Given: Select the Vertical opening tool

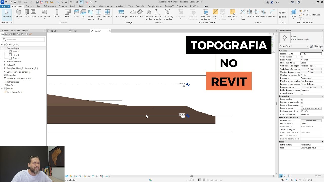Looking at the screenshot, I should pyautogui.click(x=264, y=14).
